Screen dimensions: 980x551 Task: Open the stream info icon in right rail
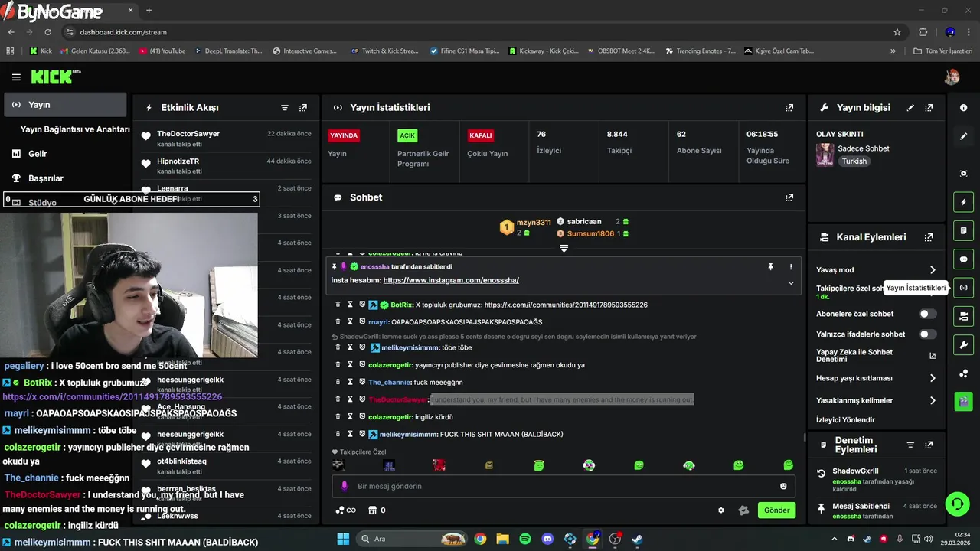point(963,108)
